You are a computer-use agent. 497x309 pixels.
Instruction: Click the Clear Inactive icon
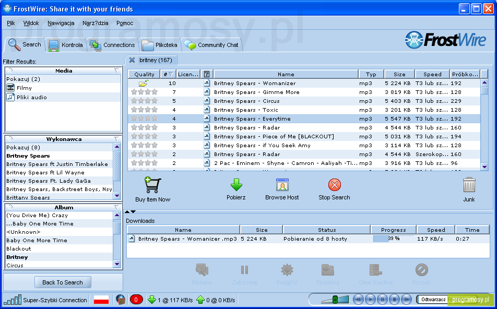(x=375, y=270)
